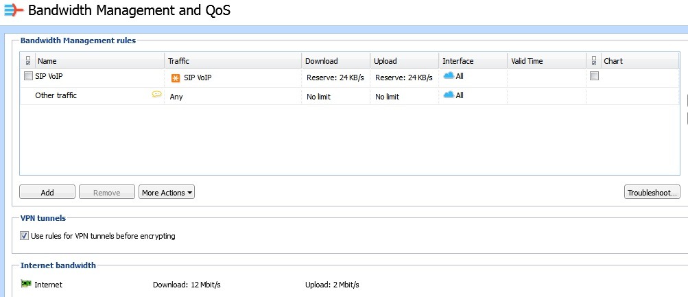Click the Internet network adapter icon
Viewport: 688px width, 297px height.
tap(26, 284)
